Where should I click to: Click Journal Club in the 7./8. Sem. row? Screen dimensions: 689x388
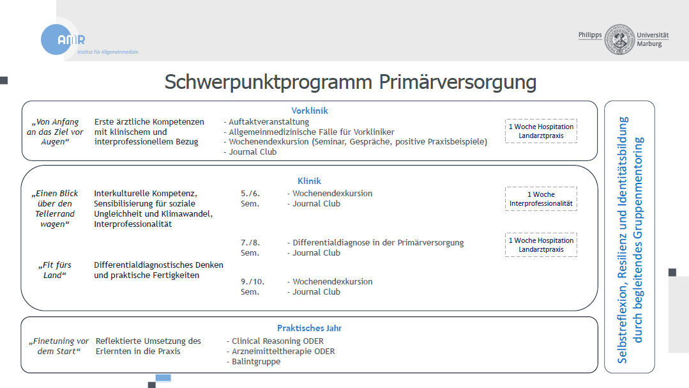pos(314,253)
